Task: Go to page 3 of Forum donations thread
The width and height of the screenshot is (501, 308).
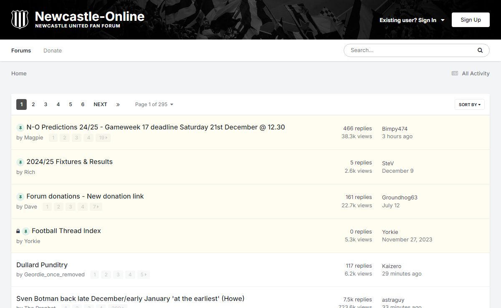Action: 71,207
